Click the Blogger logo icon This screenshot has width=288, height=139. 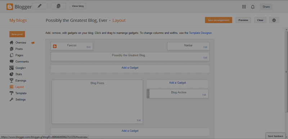10,7
